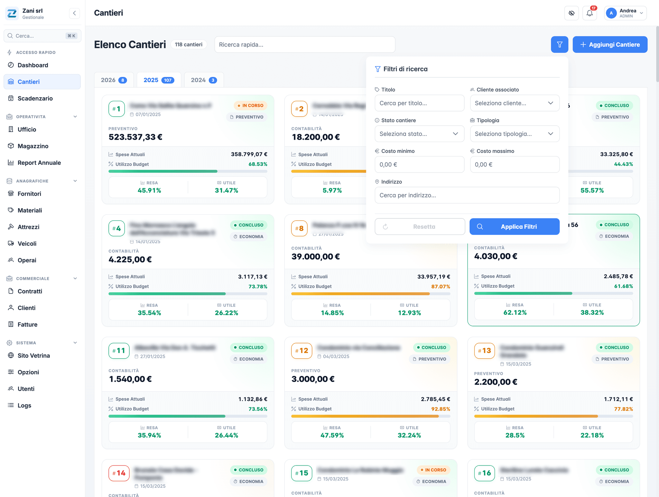Click the Resetta button
The height and width of the screenshot is (497, 659).
tap(420, 226)
